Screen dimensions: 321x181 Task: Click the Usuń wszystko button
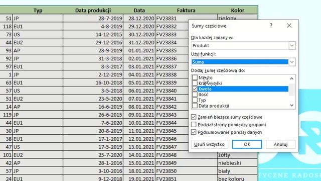pyautogui.click(x=210, y=144)
